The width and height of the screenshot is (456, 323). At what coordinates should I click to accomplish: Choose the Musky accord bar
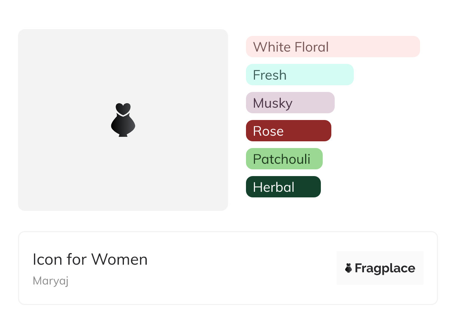coord(290,103)
